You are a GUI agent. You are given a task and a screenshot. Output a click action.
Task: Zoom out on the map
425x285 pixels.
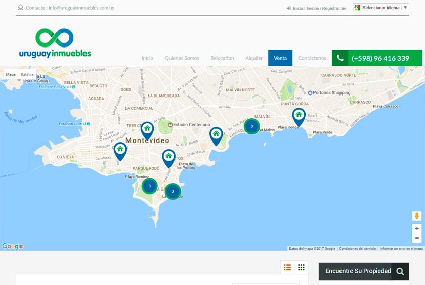coord(417,238)
